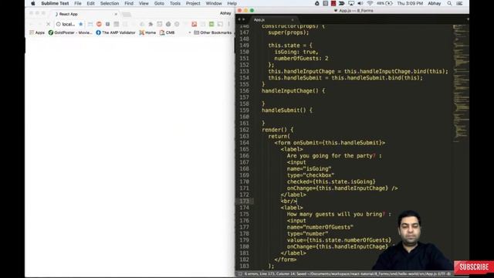Open the Apple menu
The image size is (494, 278).
tap(32, 3)
